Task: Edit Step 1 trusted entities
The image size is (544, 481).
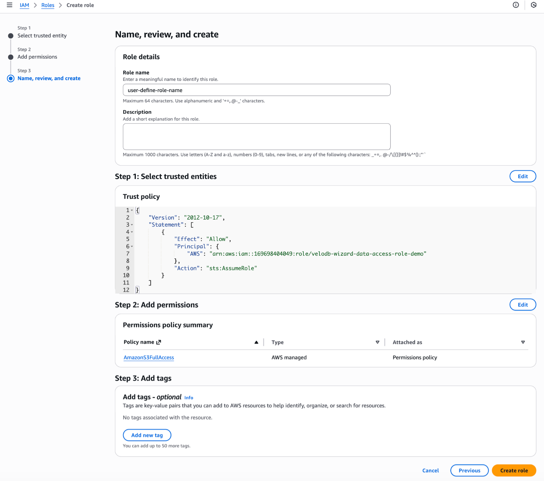Action: tap(522, 176)
